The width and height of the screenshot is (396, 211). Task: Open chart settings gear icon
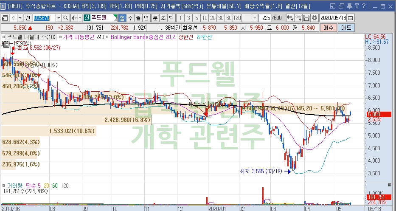pos(315,18)
